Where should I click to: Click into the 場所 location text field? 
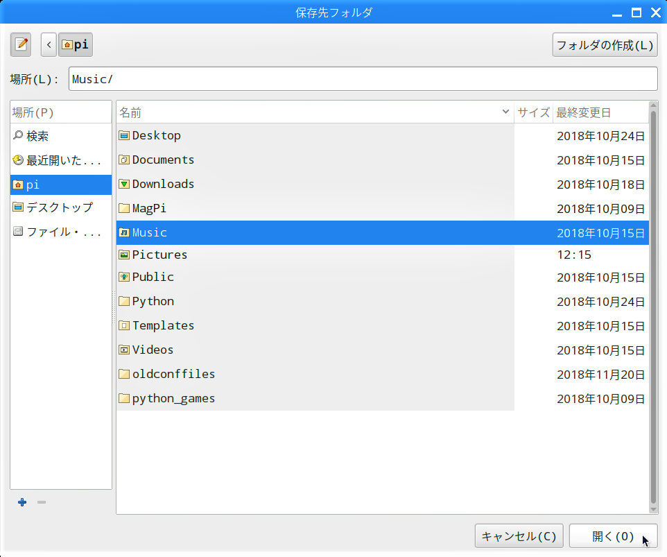(x=363, y=79)
